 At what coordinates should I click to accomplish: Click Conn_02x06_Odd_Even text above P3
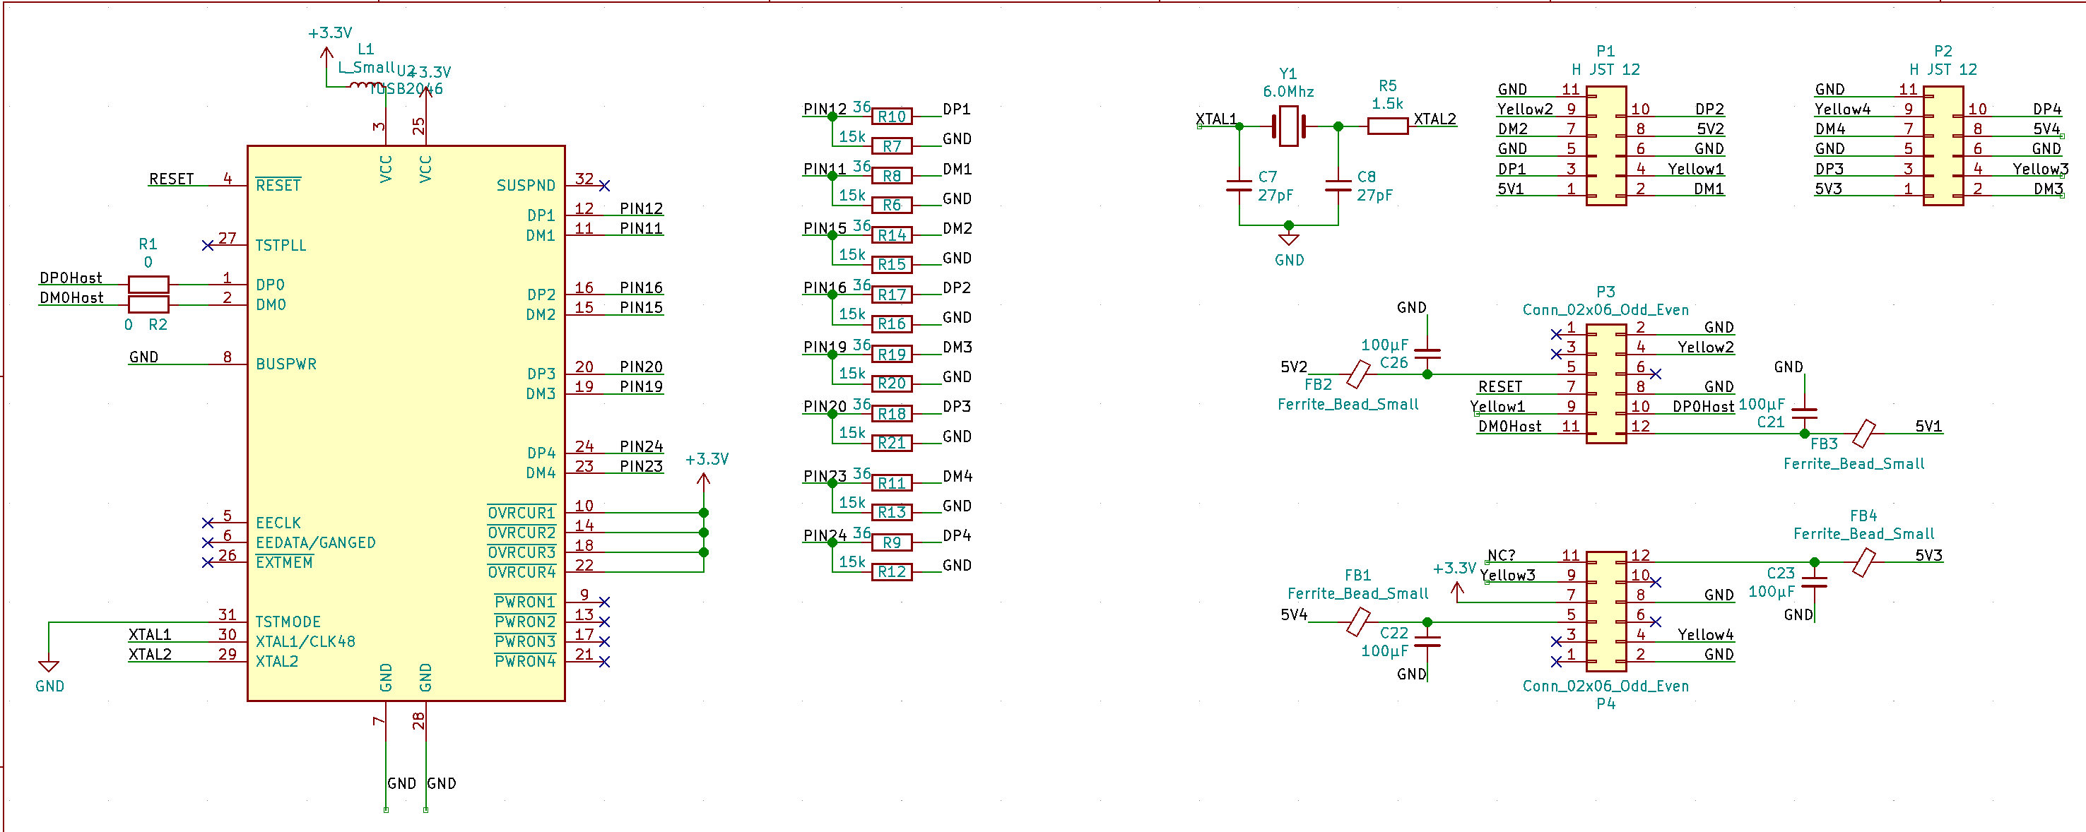point(1605,310)
